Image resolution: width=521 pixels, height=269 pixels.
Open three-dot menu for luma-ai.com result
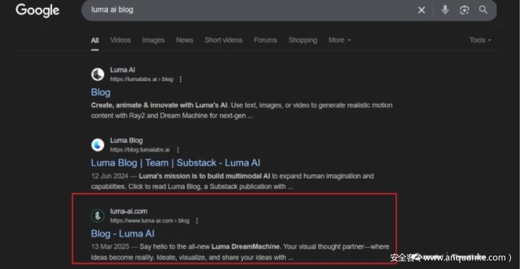[197, 221]
